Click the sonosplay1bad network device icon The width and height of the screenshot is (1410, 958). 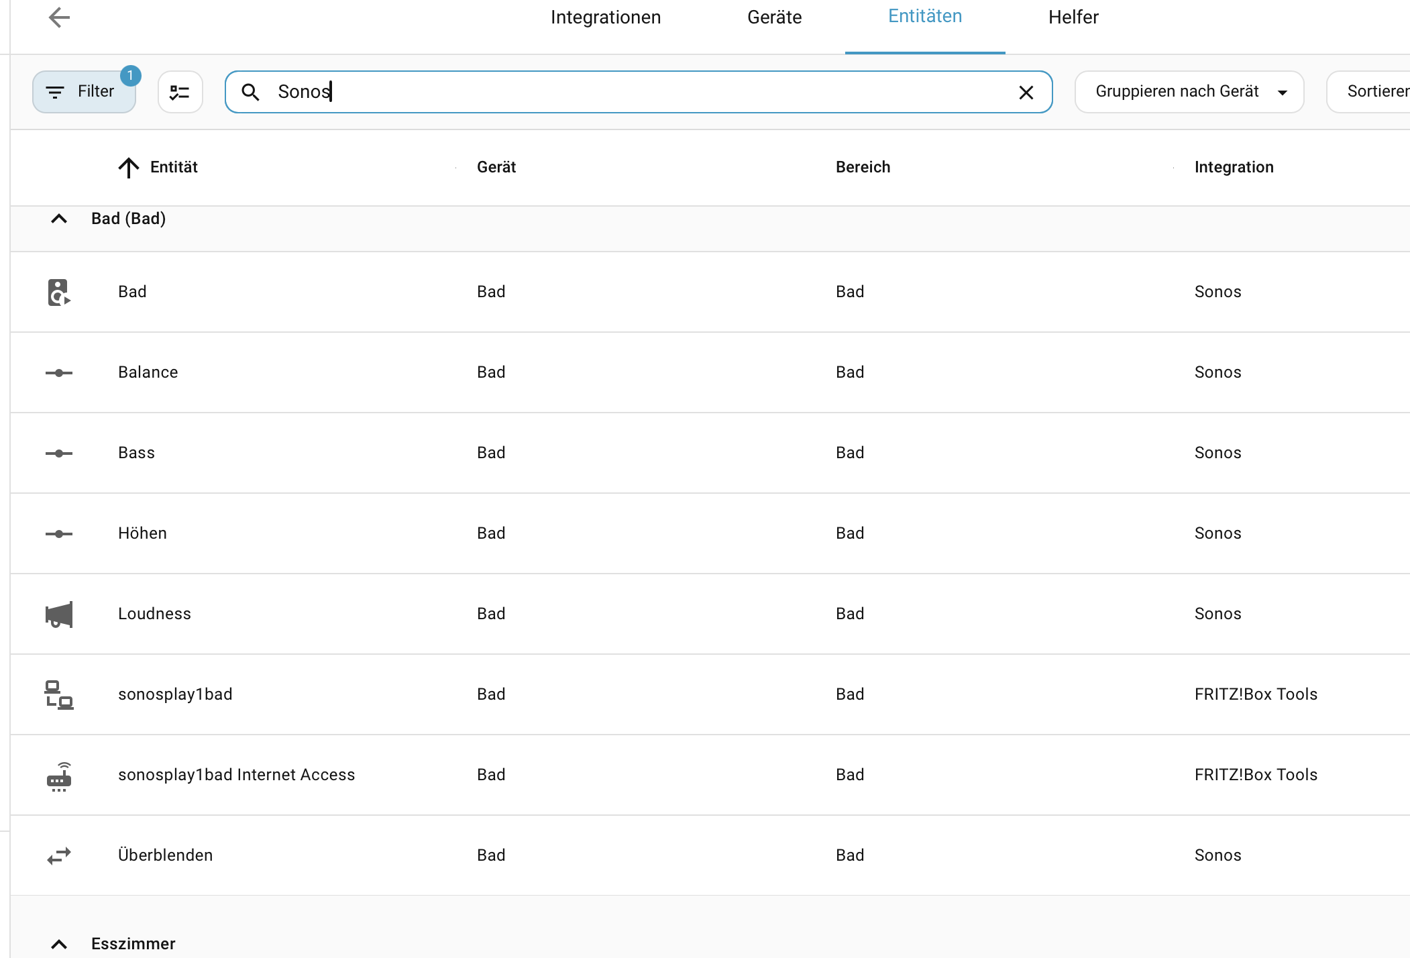59,695
